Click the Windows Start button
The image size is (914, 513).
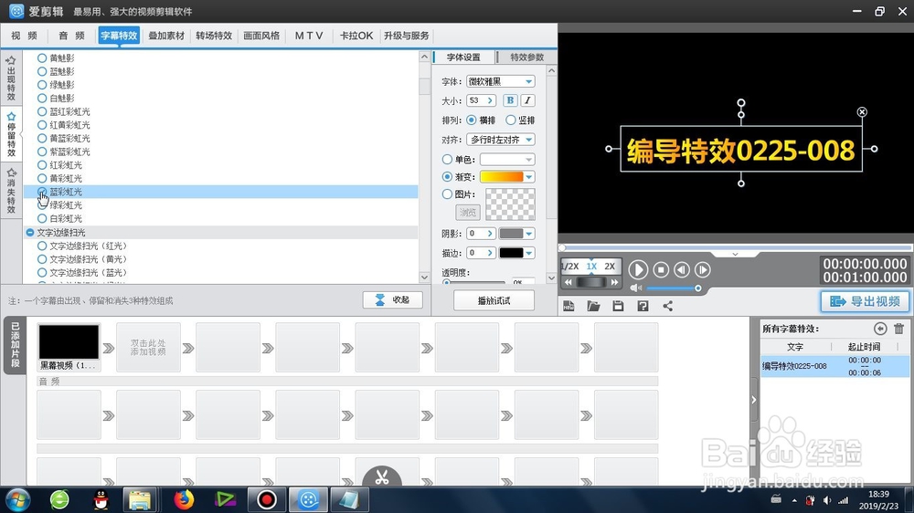(x=17, y=499)
